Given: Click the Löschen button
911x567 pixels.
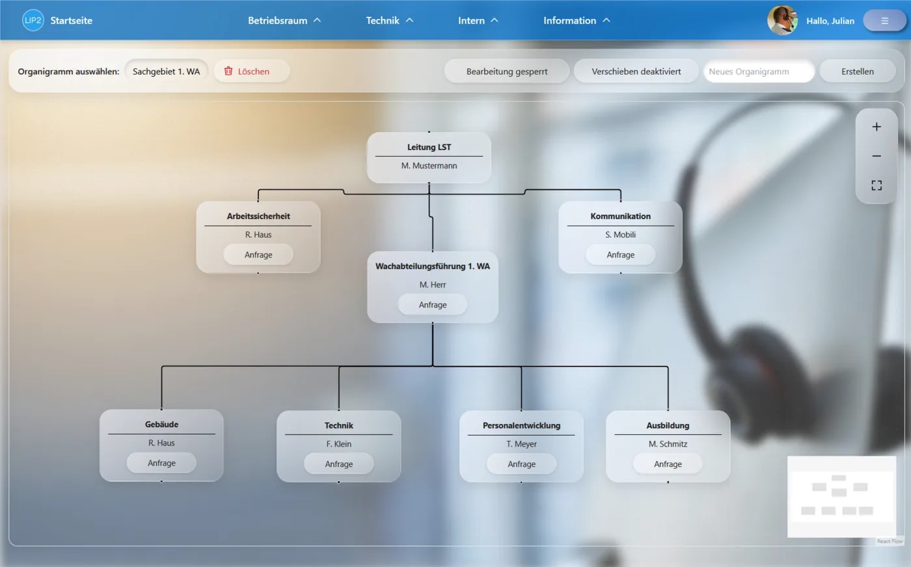Looking at the screenshot, I should click(x=251, y=72).
